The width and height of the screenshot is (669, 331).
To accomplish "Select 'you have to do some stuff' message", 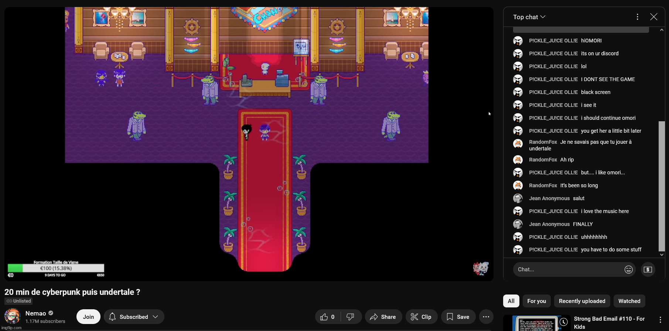I will tap(611, 250).
